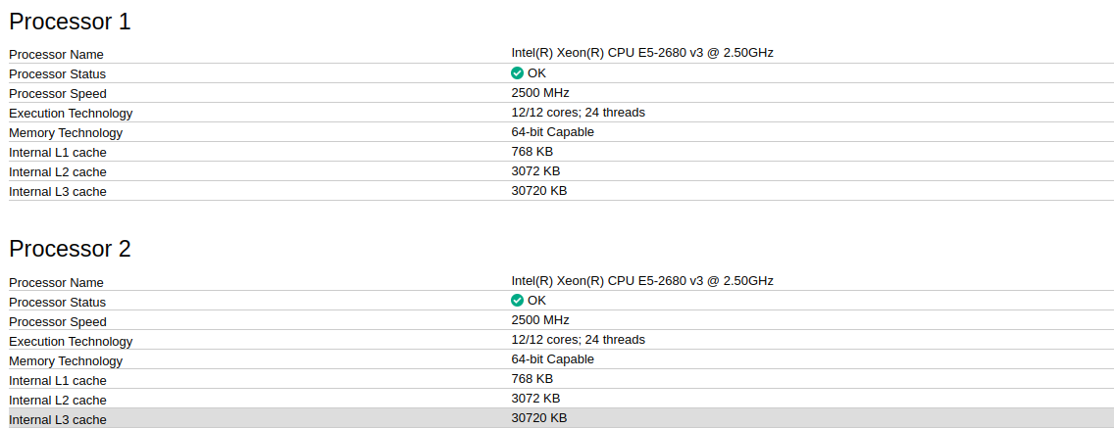1114x428 pixels.
Task: Click Processor 1's Processor Status label
Action: coord(58,74)
